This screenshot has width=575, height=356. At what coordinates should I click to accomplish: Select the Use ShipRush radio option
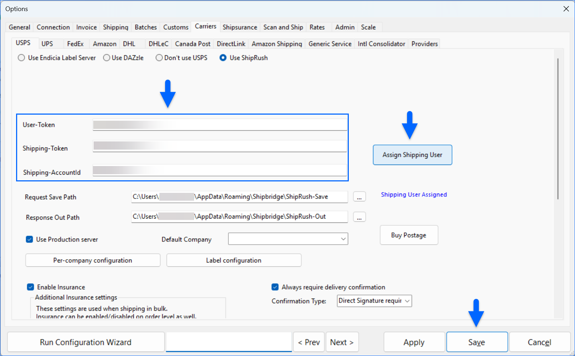click(223, 58)
